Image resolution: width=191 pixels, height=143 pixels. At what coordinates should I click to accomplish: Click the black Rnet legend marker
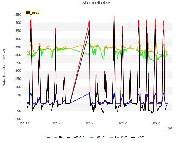pos(133,138)
